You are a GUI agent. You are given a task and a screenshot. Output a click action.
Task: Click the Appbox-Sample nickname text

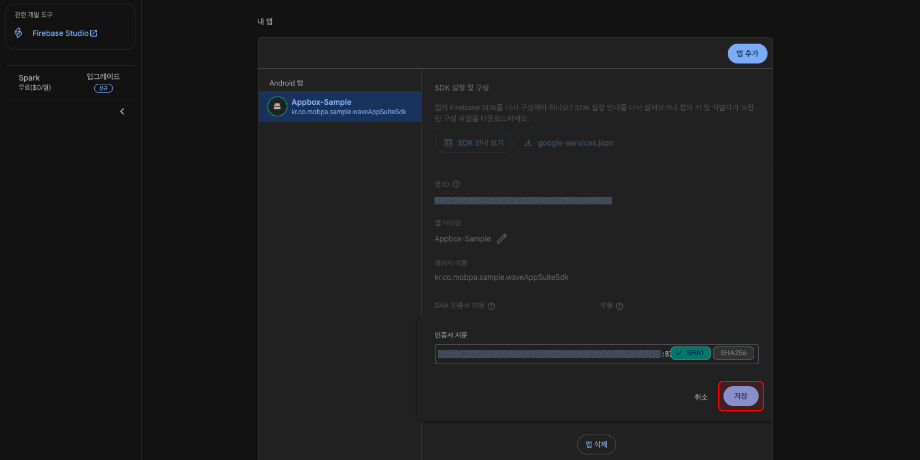pos(463,239)
